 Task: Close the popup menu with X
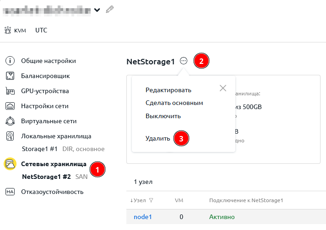coord(223,88)
